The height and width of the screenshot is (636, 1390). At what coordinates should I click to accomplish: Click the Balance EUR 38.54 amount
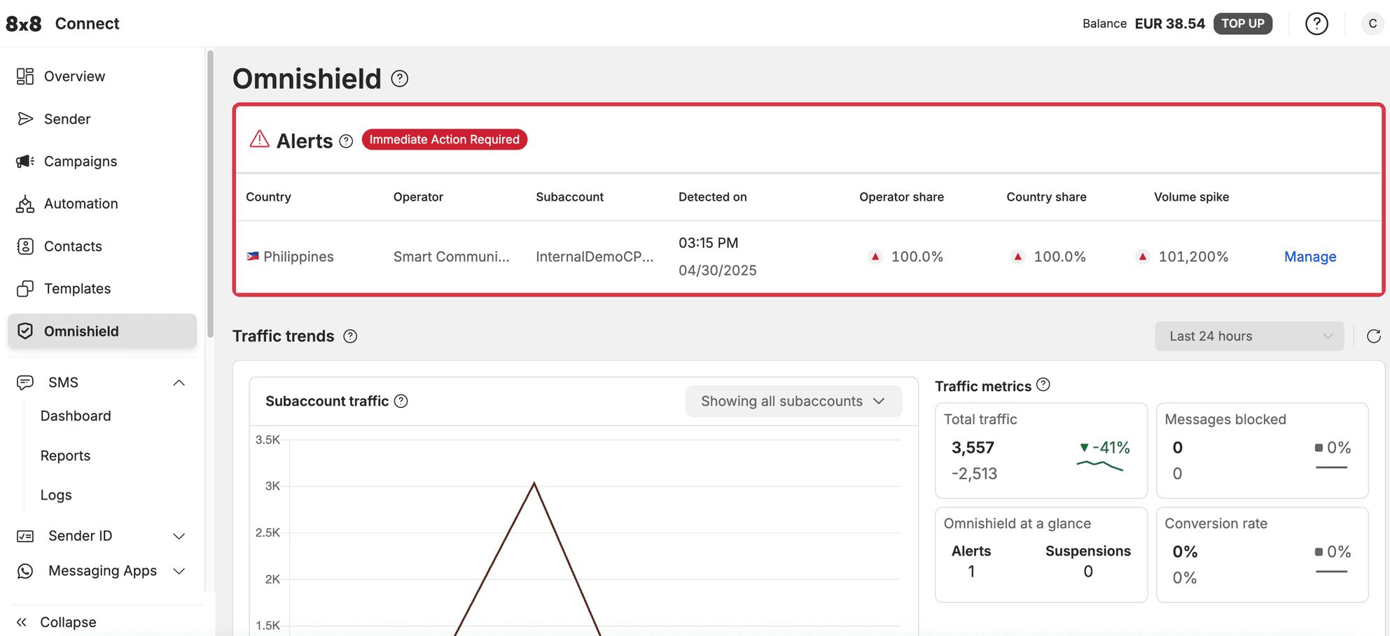point(1169,24)
